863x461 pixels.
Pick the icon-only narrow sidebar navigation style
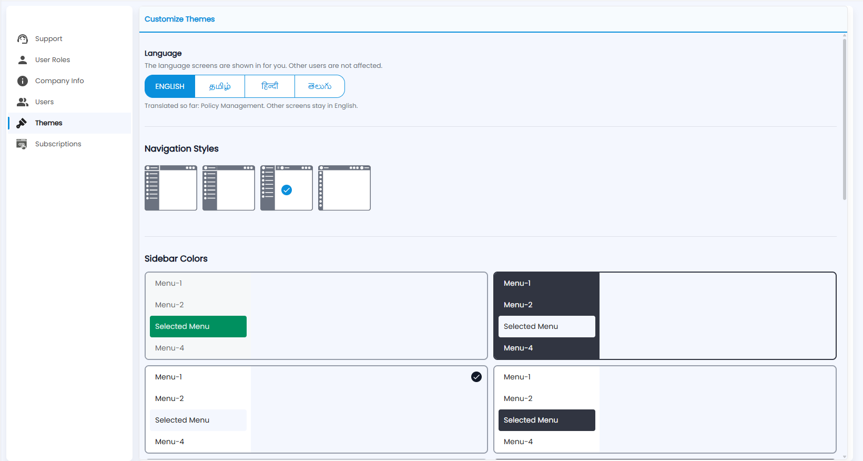344,188
